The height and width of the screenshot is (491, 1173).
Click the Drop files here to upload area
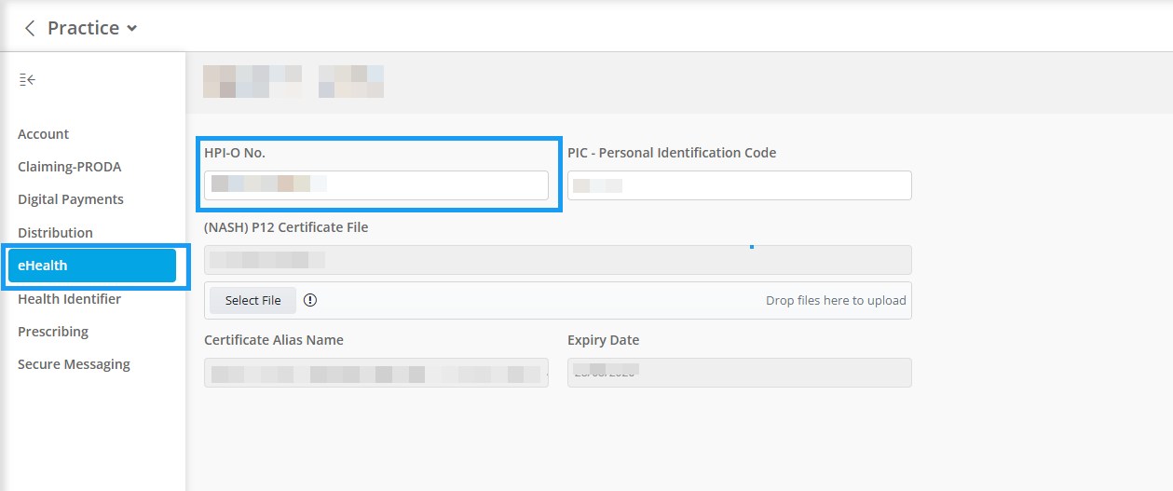tap(836, 300)
